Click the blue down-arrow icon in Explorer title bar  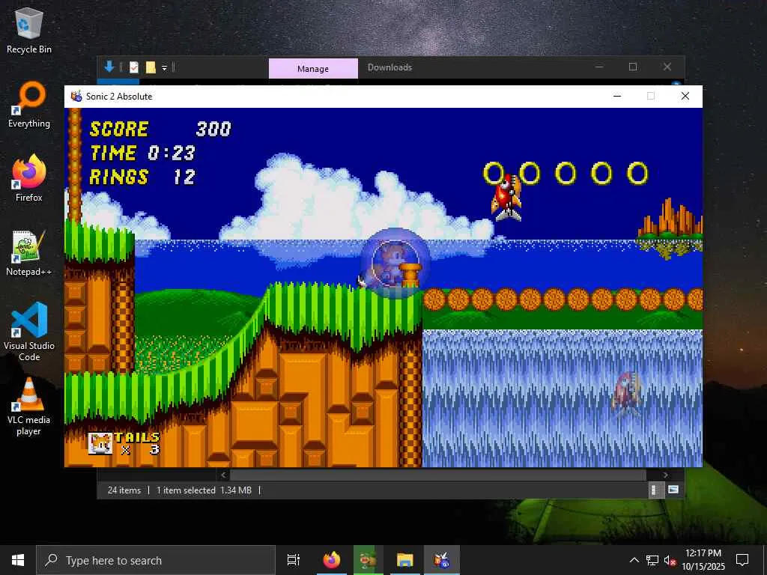(109, 67)
